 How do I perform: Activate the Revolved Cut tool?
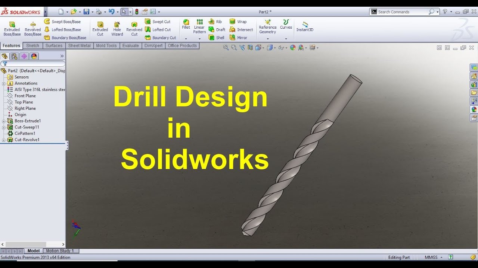point(134,29)
